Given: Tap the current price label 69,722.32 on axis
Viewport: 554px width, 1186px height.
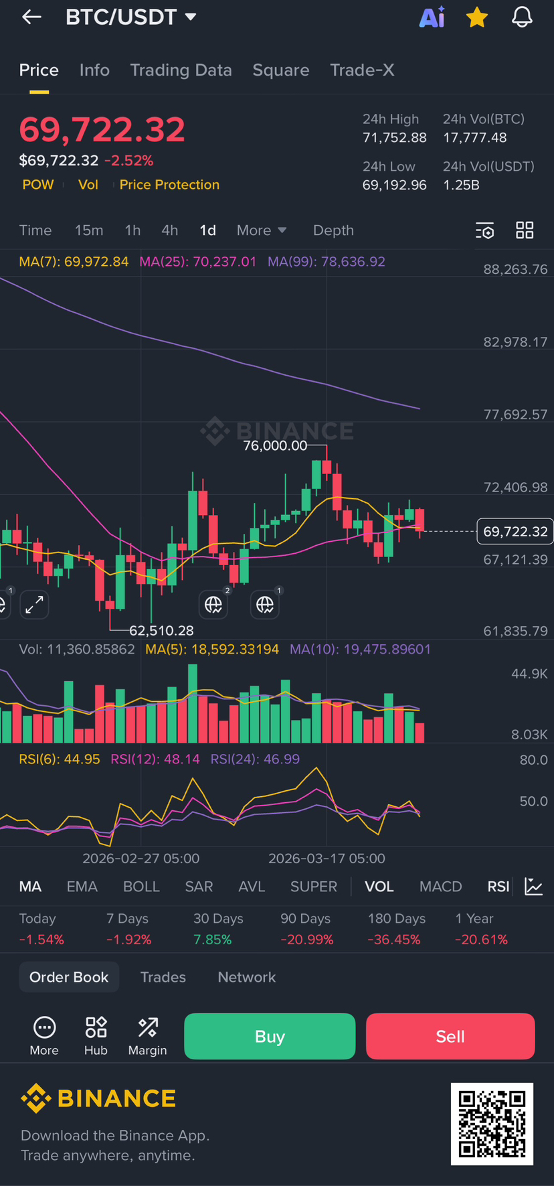Looking at the screenshot, I should [515, 532].
